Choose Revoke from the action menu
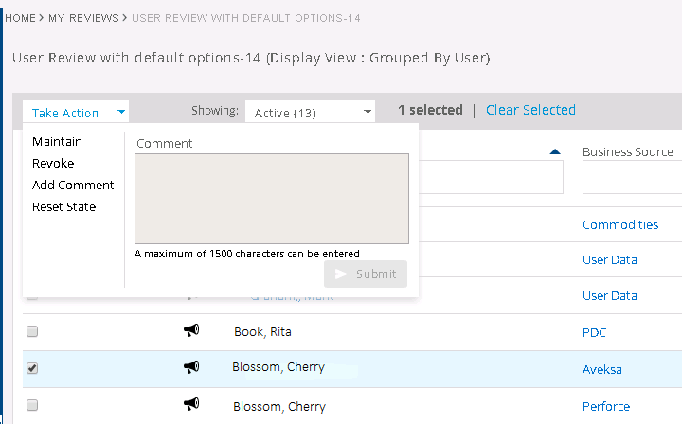 [x=53, y=163]
